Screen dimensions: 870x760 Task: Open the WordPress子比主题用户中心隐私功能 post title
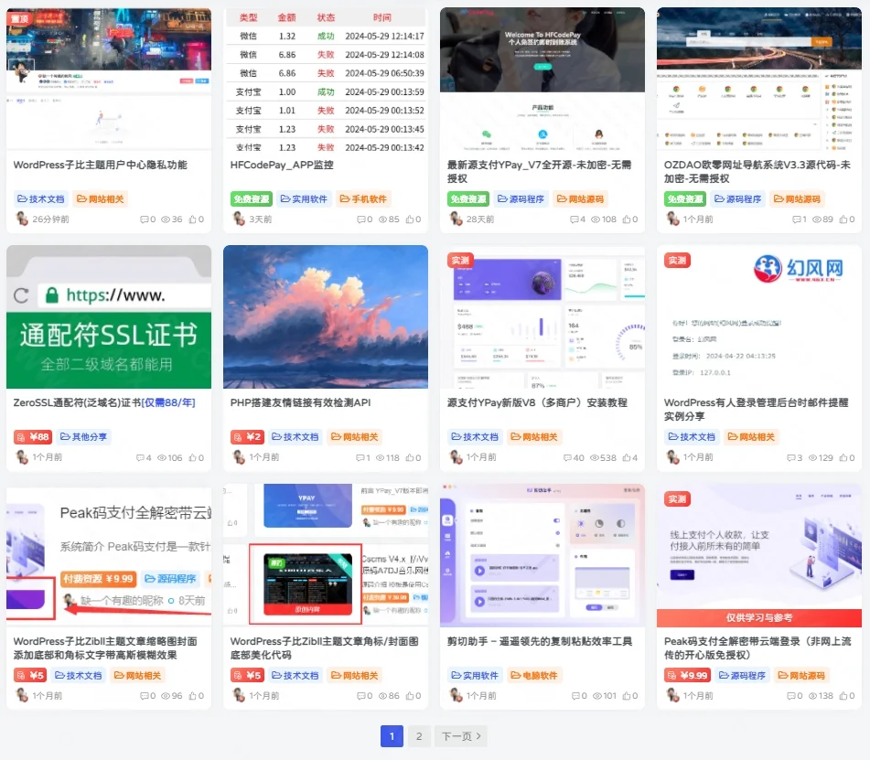[100, 165]
